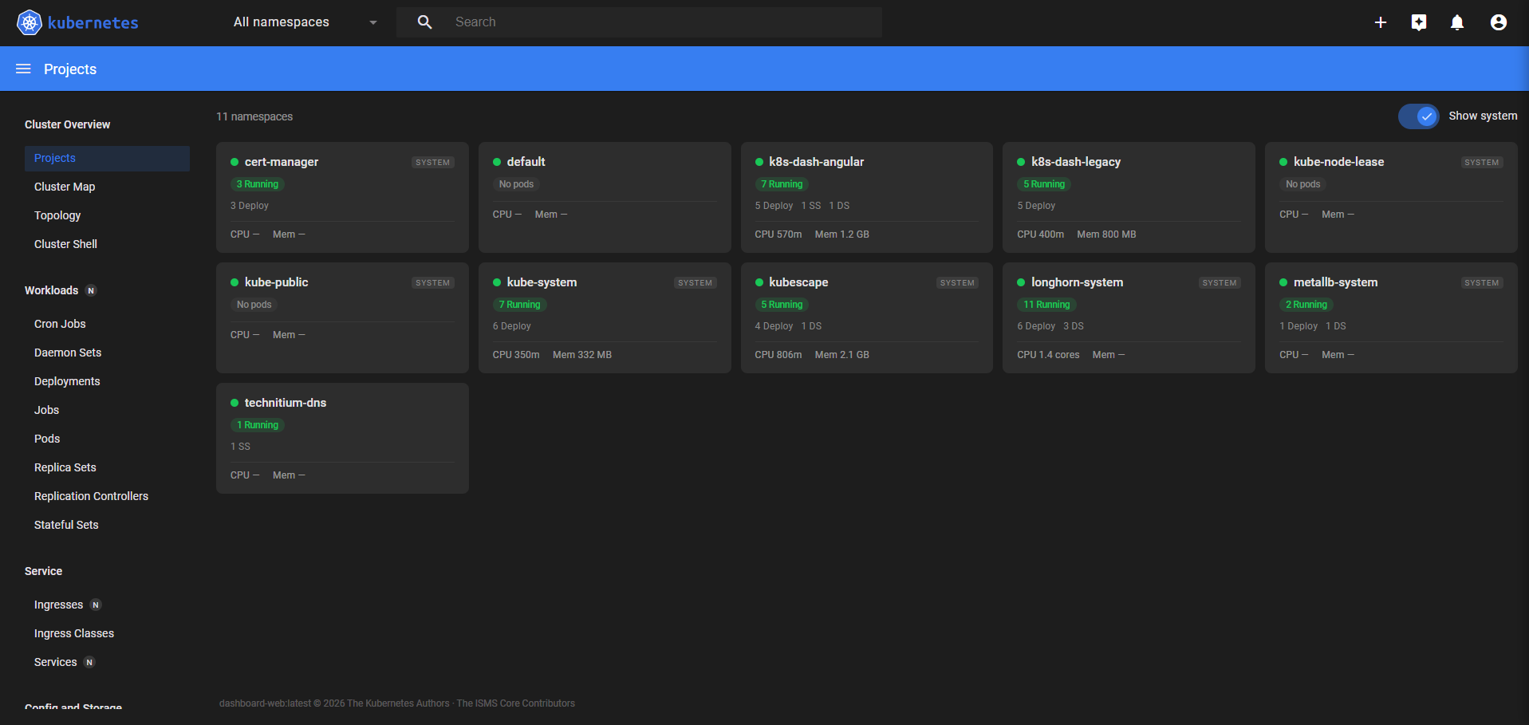Click 'CPU 1.4 cores' on longhorn-system
1529x725 pixels.
click(x=1048, y=355)
